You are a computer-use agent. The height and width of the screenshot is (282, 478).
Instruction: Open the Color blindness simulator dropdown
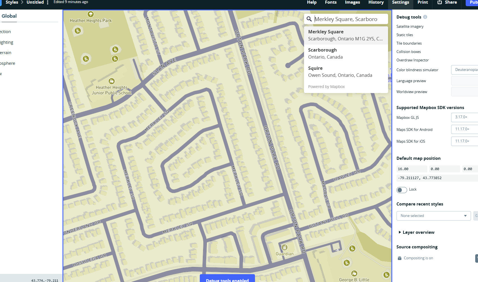[465, 70]
